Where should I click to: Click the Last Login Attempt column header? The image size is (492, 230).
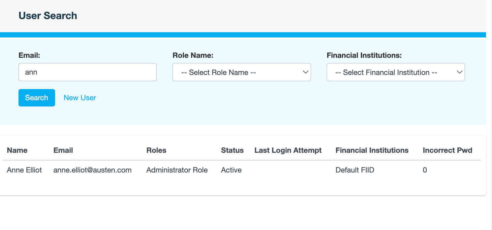pyautogui.click(x=288, y=150)
